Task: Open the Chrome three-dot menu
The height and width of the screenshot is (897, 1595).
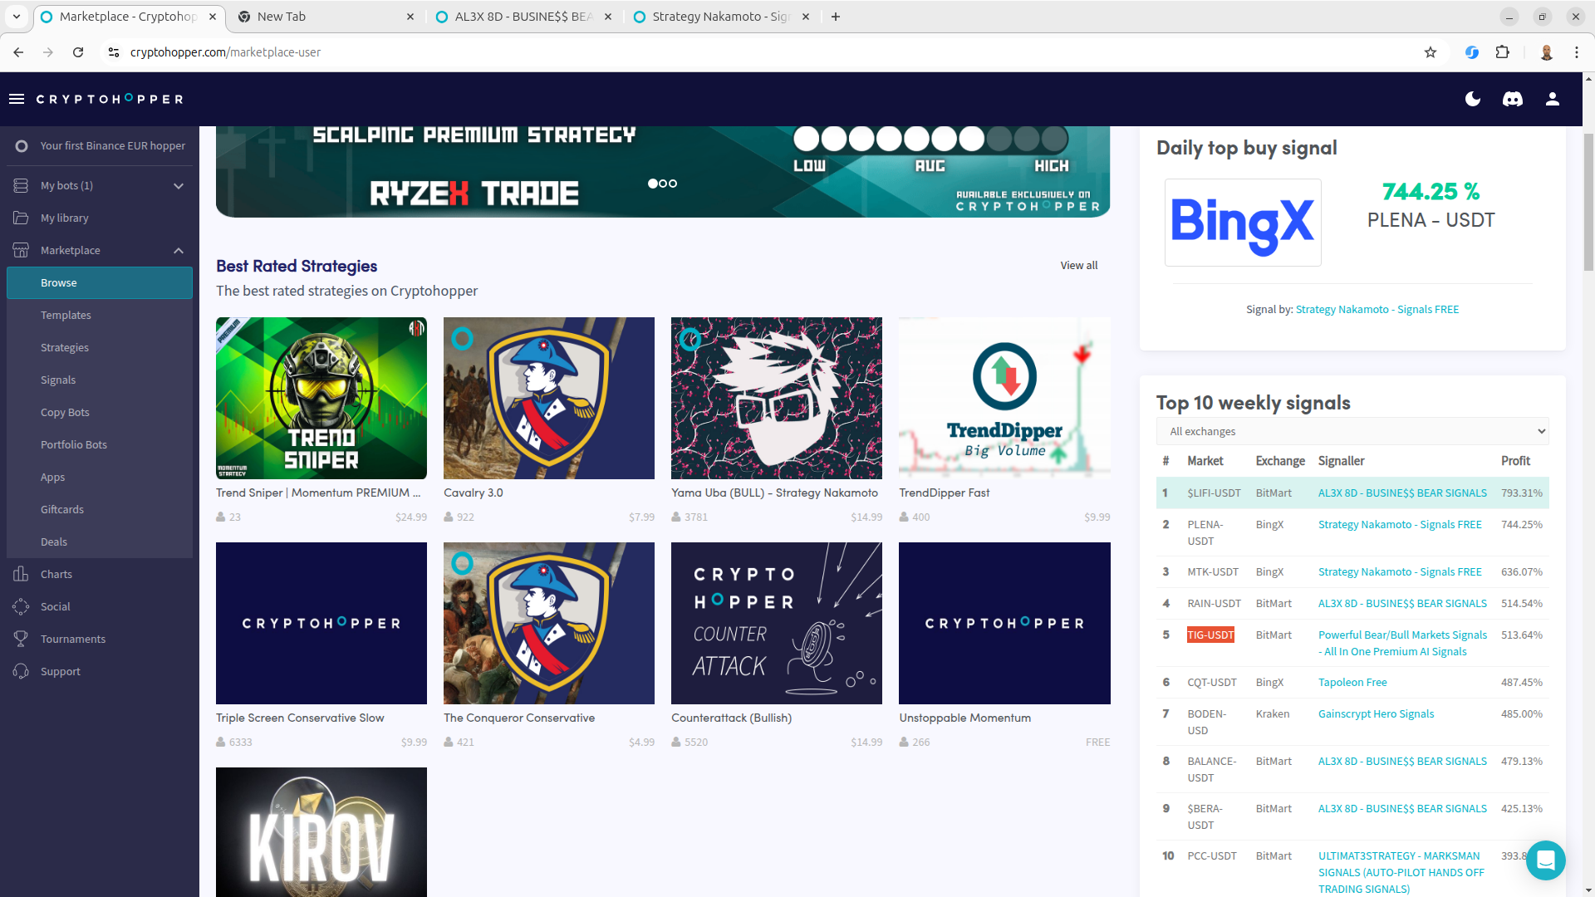Action: pos(1576,52)
